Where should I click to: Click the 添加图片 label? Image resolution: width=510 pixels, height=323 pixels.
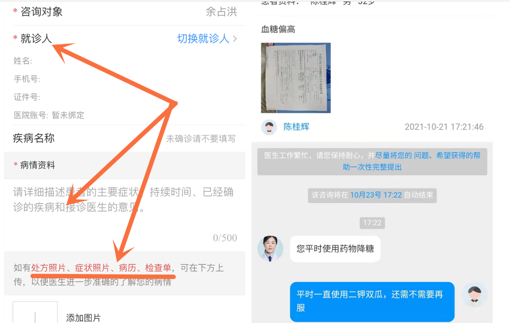pos(83,318)
